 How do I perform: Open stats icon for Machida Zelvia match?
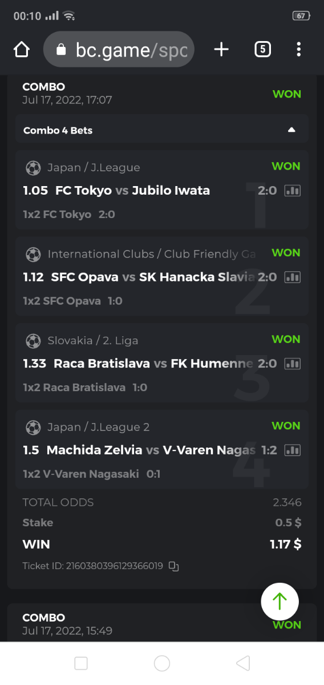[292, 450]
